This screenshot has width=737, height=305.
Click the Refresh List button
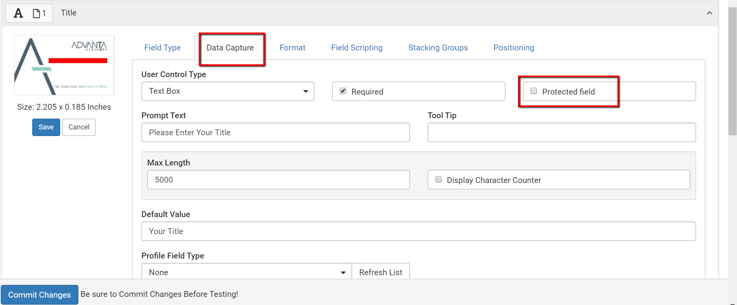[380, 272]
